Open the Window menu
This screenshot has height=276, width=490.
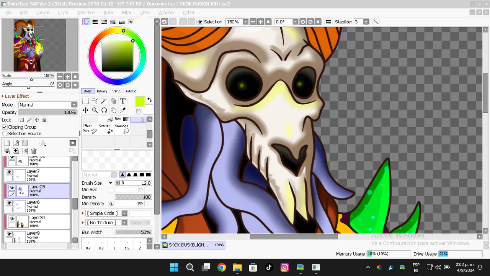pyautogui.click(x=166, y=12)
